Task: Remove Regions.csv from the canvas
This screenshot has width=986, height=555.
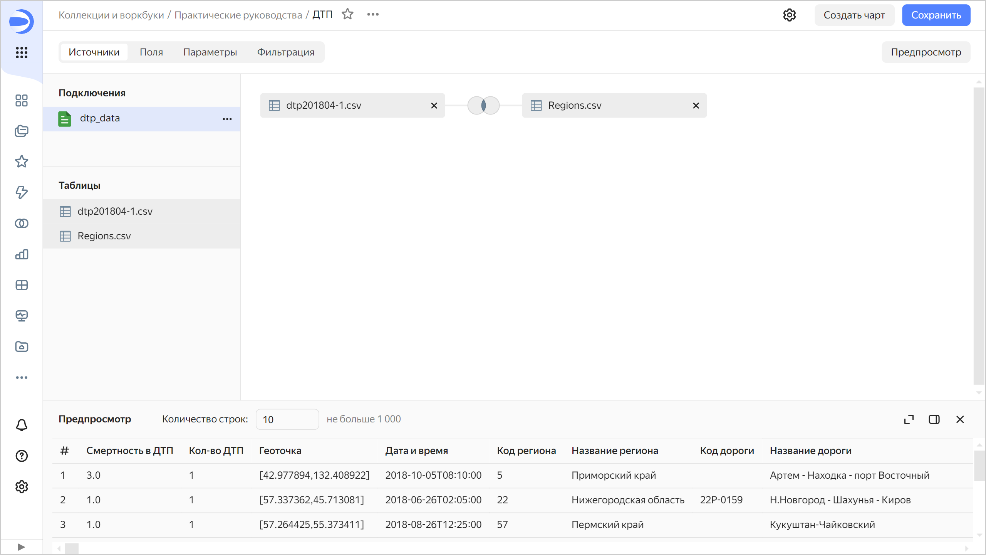Action: (696, 106)
